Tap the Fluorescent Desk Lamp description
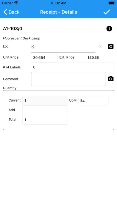 pyautogui.click(x=21, y=38)
